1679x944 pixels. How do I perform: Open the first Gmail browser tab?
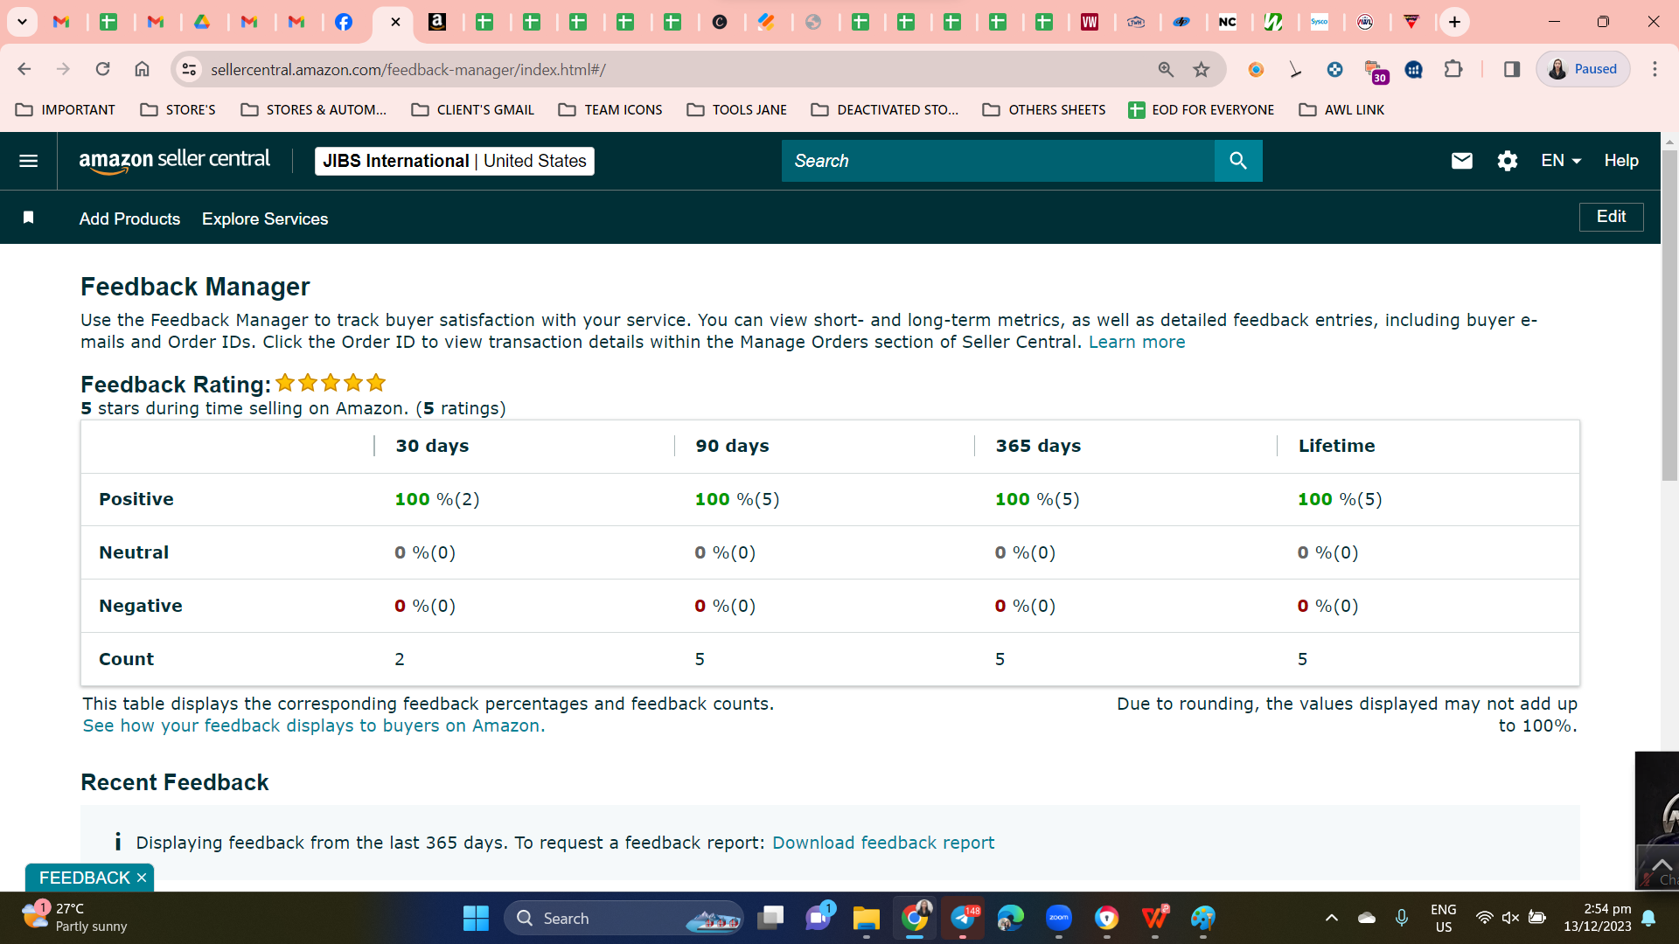pyautogui.click(x=61, y=22)
